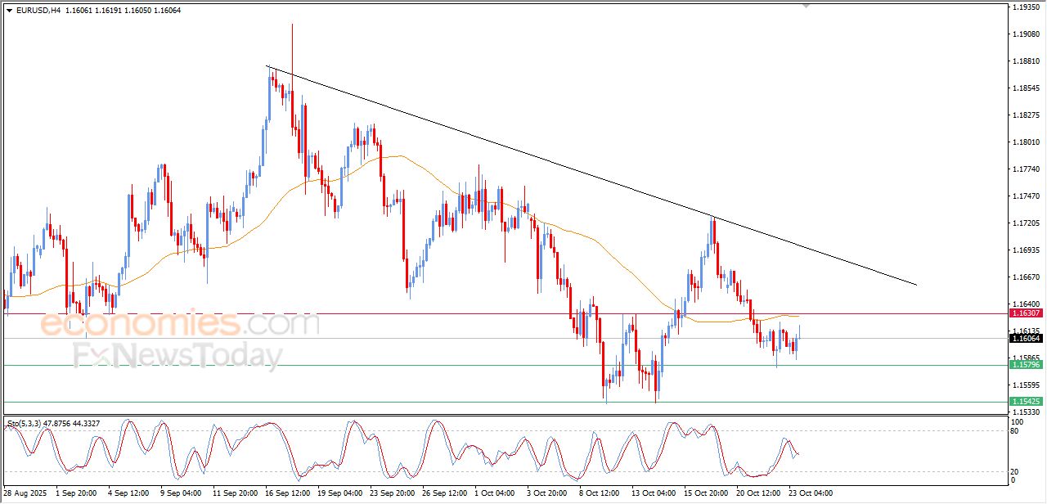The height and width of the screenshot is (504, 1047).
Task: Click the dropdown arrow beside EURUSD,H4
Action: coord(9,10)
